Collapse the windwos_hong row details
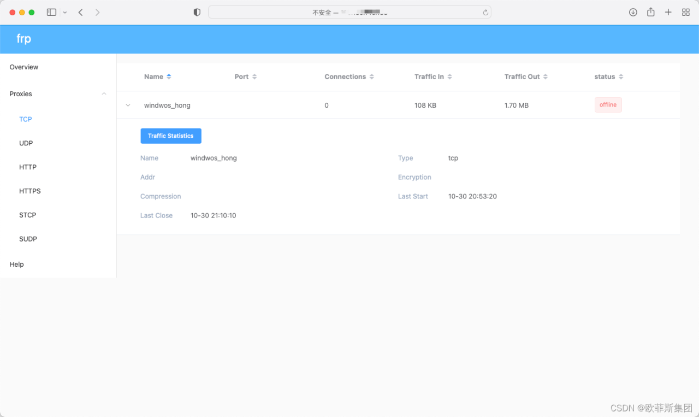The height and width of the screenshot is (417, 699). coord(128,105)
